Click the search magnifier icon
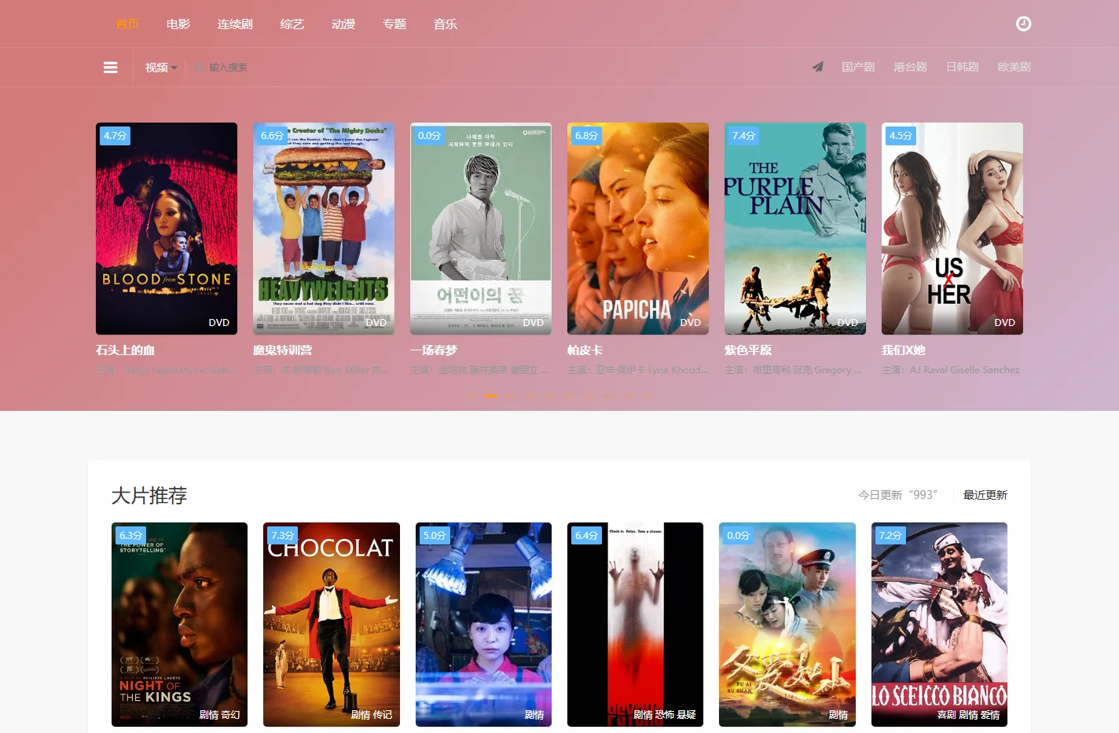 [x=199, y=68]
